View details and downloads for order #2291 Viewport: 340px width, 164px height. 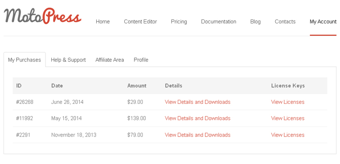tap(198, 135)
